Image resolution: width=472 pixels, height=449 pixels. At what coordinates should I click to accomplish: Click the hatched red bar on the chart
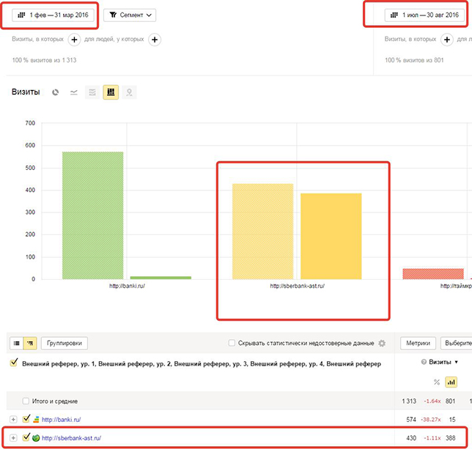(433, 274)
